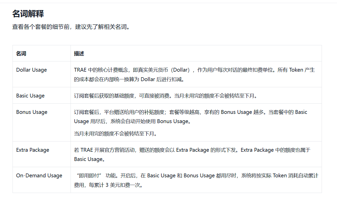Select the Extra Package term in the 名词 column

click(33, 150)
